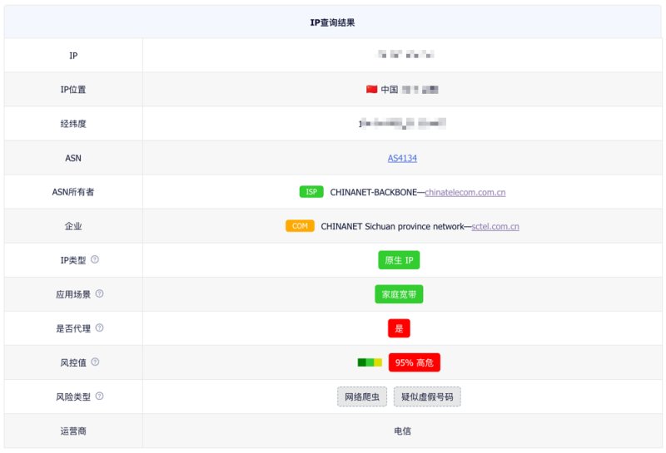Click the 风控值 row label
The height and width of the screenshot is (453, 666).
[x=73, y=362]
